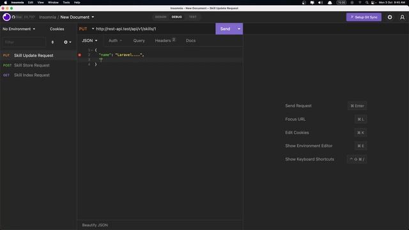Open the Cookies manager
The image size is (409, 230).
point(57,29)
